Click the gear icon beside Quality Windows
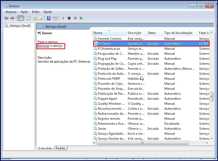The height and width of the screenshot is (161, 218). [x=95, y=104]
